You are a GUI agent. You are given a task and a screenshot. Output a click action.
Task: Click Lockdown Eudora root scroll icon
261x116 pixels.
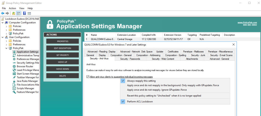click(3, 19)
